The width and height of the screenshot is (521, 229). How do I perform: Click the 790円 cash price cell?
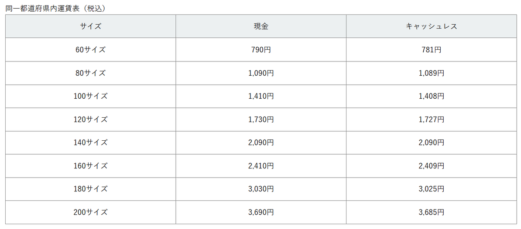[x=261, y=50]
